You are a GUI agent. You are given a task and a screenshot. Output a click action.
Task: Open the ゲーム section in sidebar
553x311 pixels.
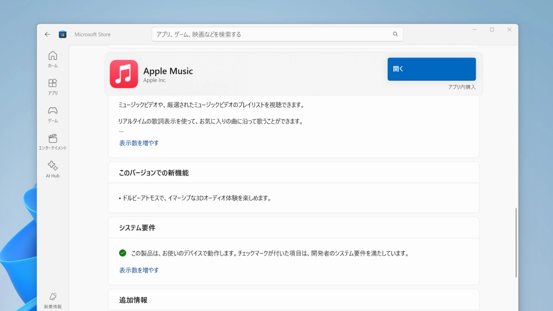point(53,114)
